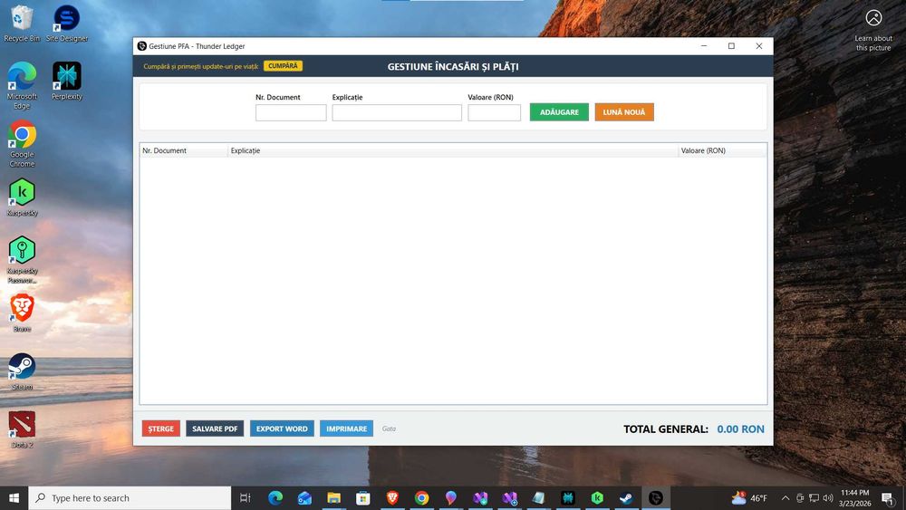906x510 pixels.
Task: Open Edge from the taskbar
Action: pos(275,498)
